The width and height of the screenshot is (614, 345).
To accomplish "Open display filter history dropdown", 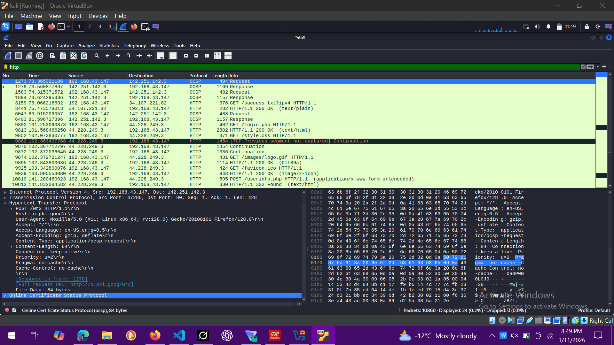I will [597, 67].
